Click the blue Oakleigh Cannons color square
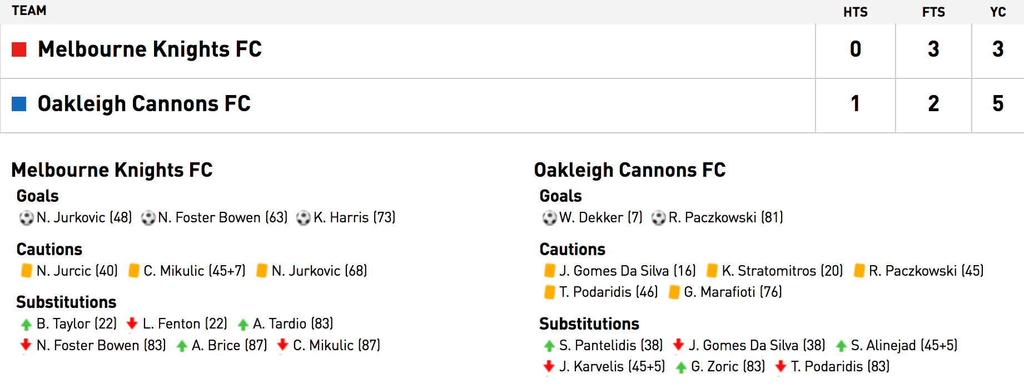This screenshot has width=1024, height=388. coord(19,104)
